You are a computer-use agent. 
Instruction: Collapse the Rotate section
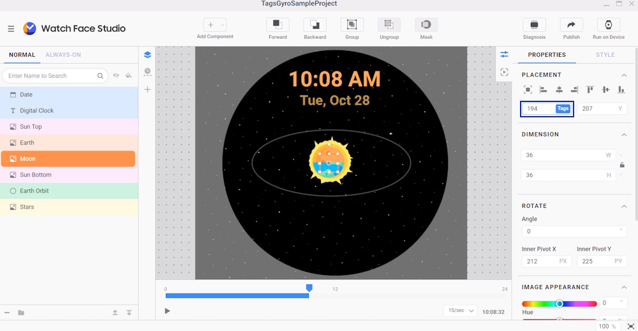point(624,206)
